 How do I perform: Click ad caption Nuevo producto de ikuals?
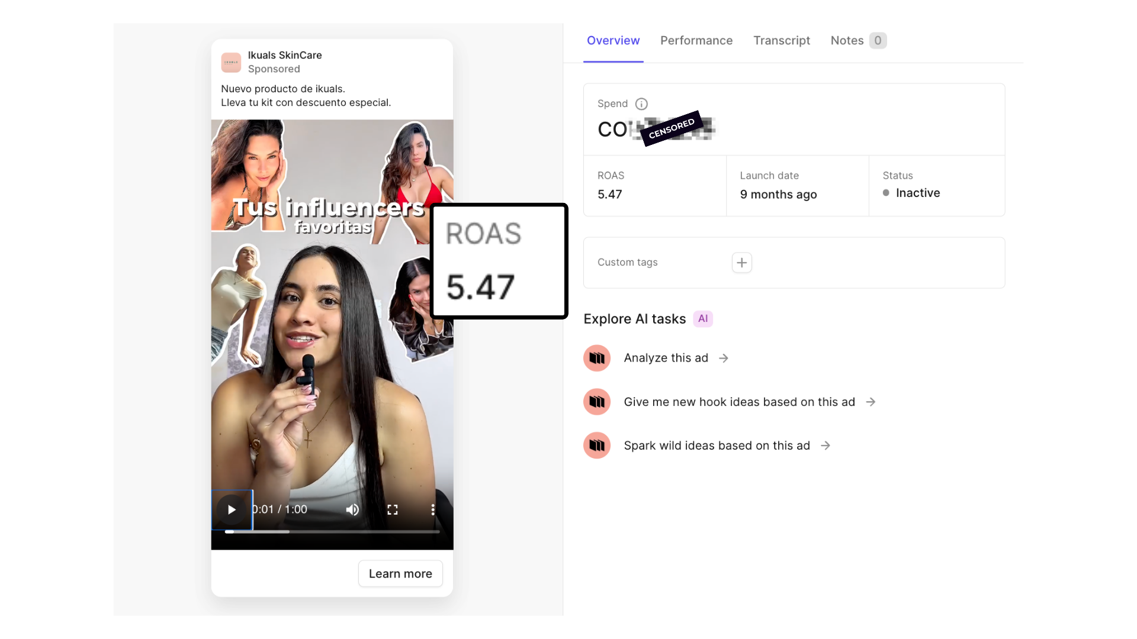283,89
